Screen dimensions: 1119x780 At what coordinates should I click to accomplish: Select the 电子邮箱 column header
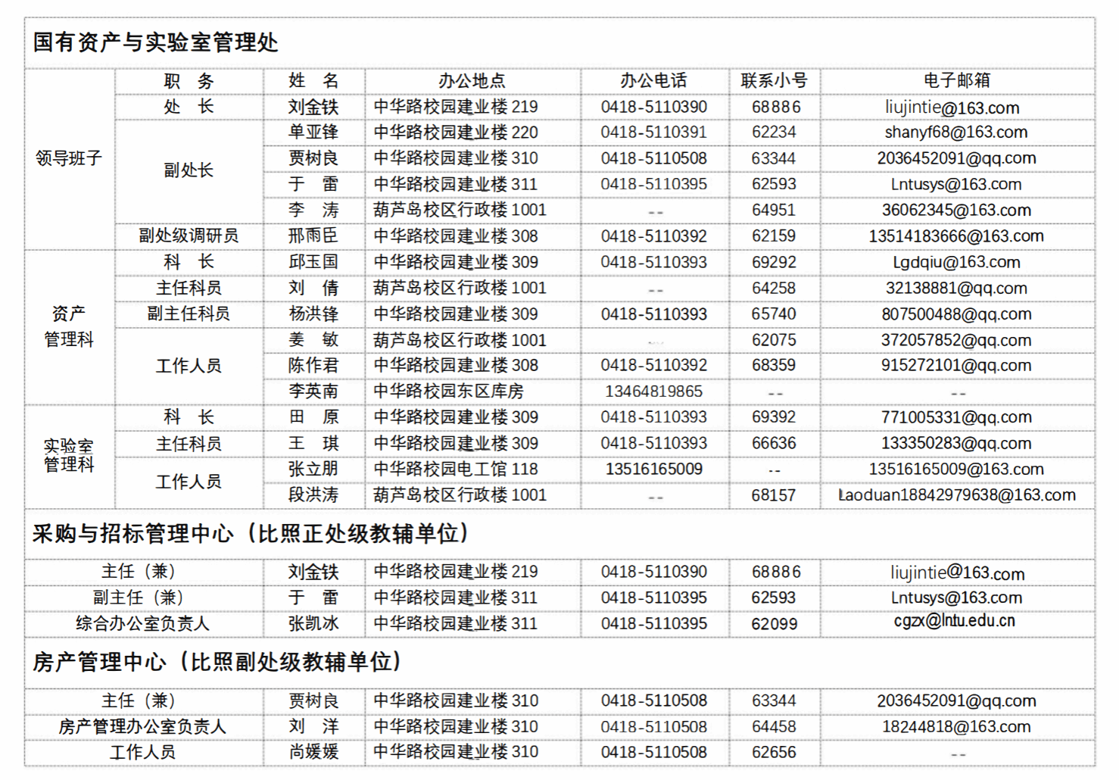[x=956, y=81]
